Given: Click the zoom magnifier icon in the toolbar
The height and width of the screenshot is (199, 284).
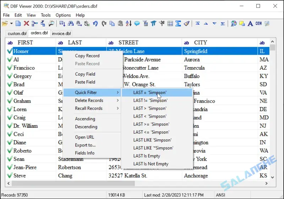Looking at the screenshot, I should pyautogui.click(x=51, y=23).
